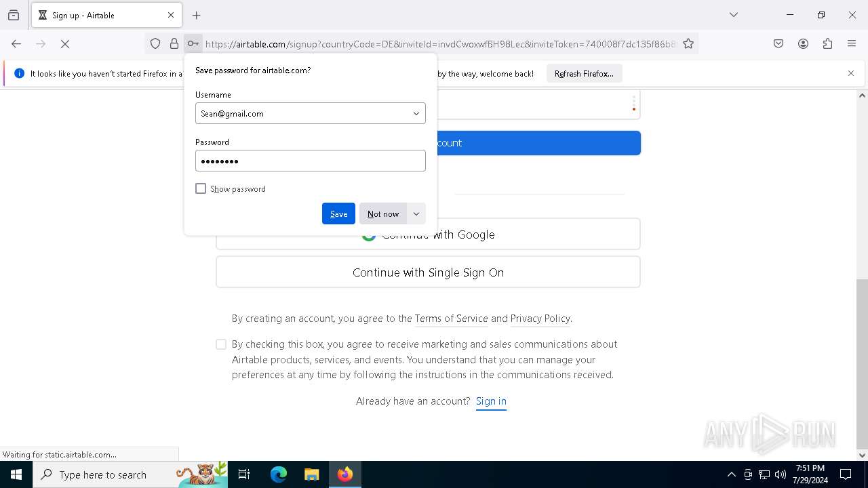The width and height of the screenshot is (868, 488).
Task: Open the Firefox recent browsing tabs icon
Action: pyautogui.click(x=14, y=15)
